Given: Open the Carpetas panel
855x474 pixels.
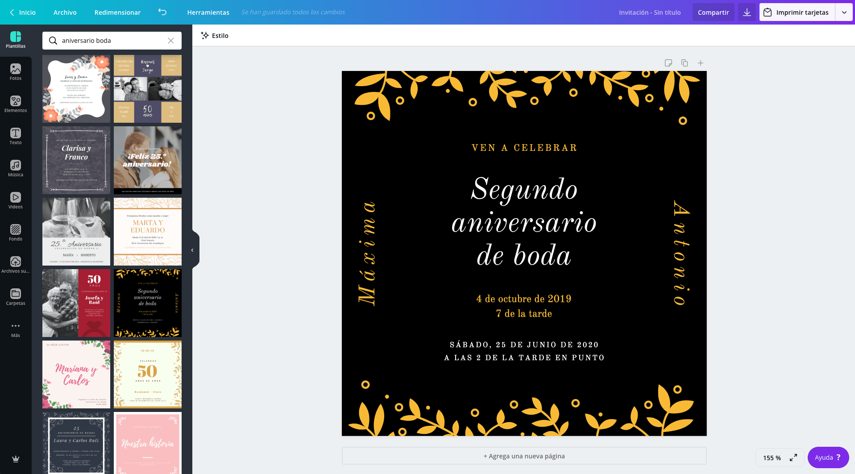Looking at the screenshot, I should pyautogui.click(x=16, y=295).
